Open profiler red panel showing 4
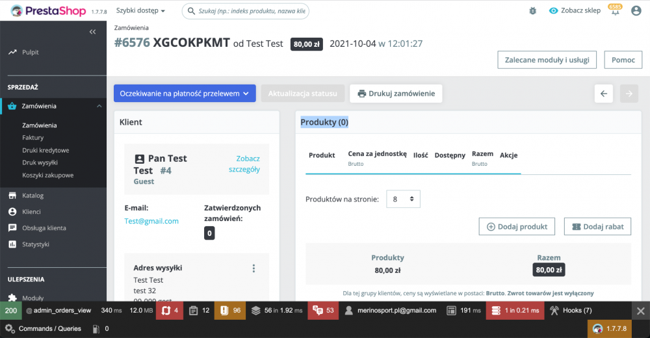Viewport: 650px width, 338px height. [169, 310]
